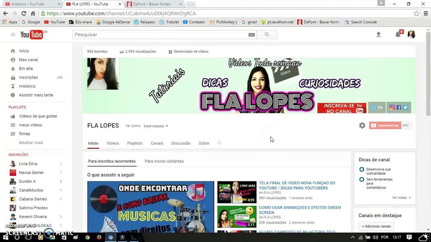Open the upload video arrow icon
Viewport: 431px width, 242px height.
[378, 34]
